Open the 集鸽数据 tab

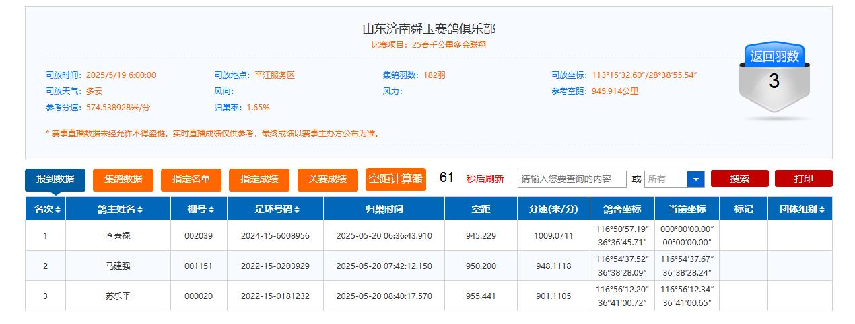coord(123,179)
